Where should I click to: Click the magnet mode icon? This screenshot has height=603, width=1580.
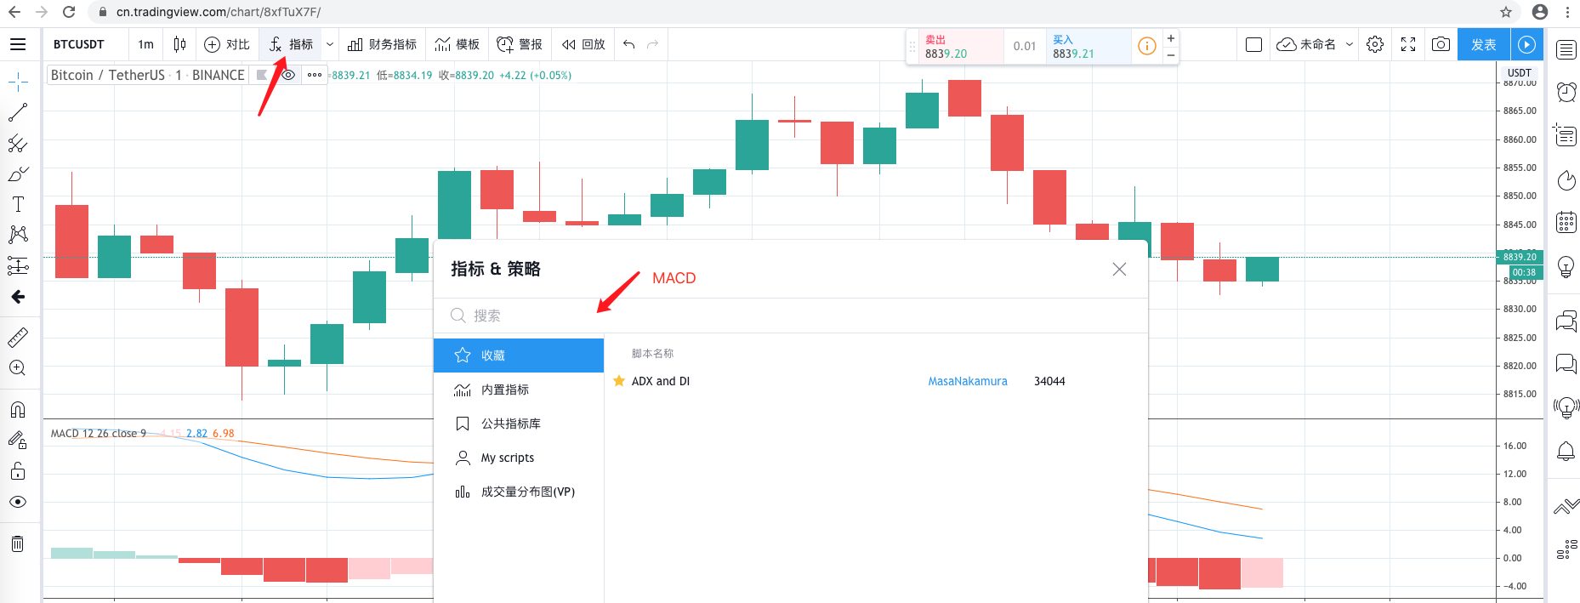(x=18, y=410)
